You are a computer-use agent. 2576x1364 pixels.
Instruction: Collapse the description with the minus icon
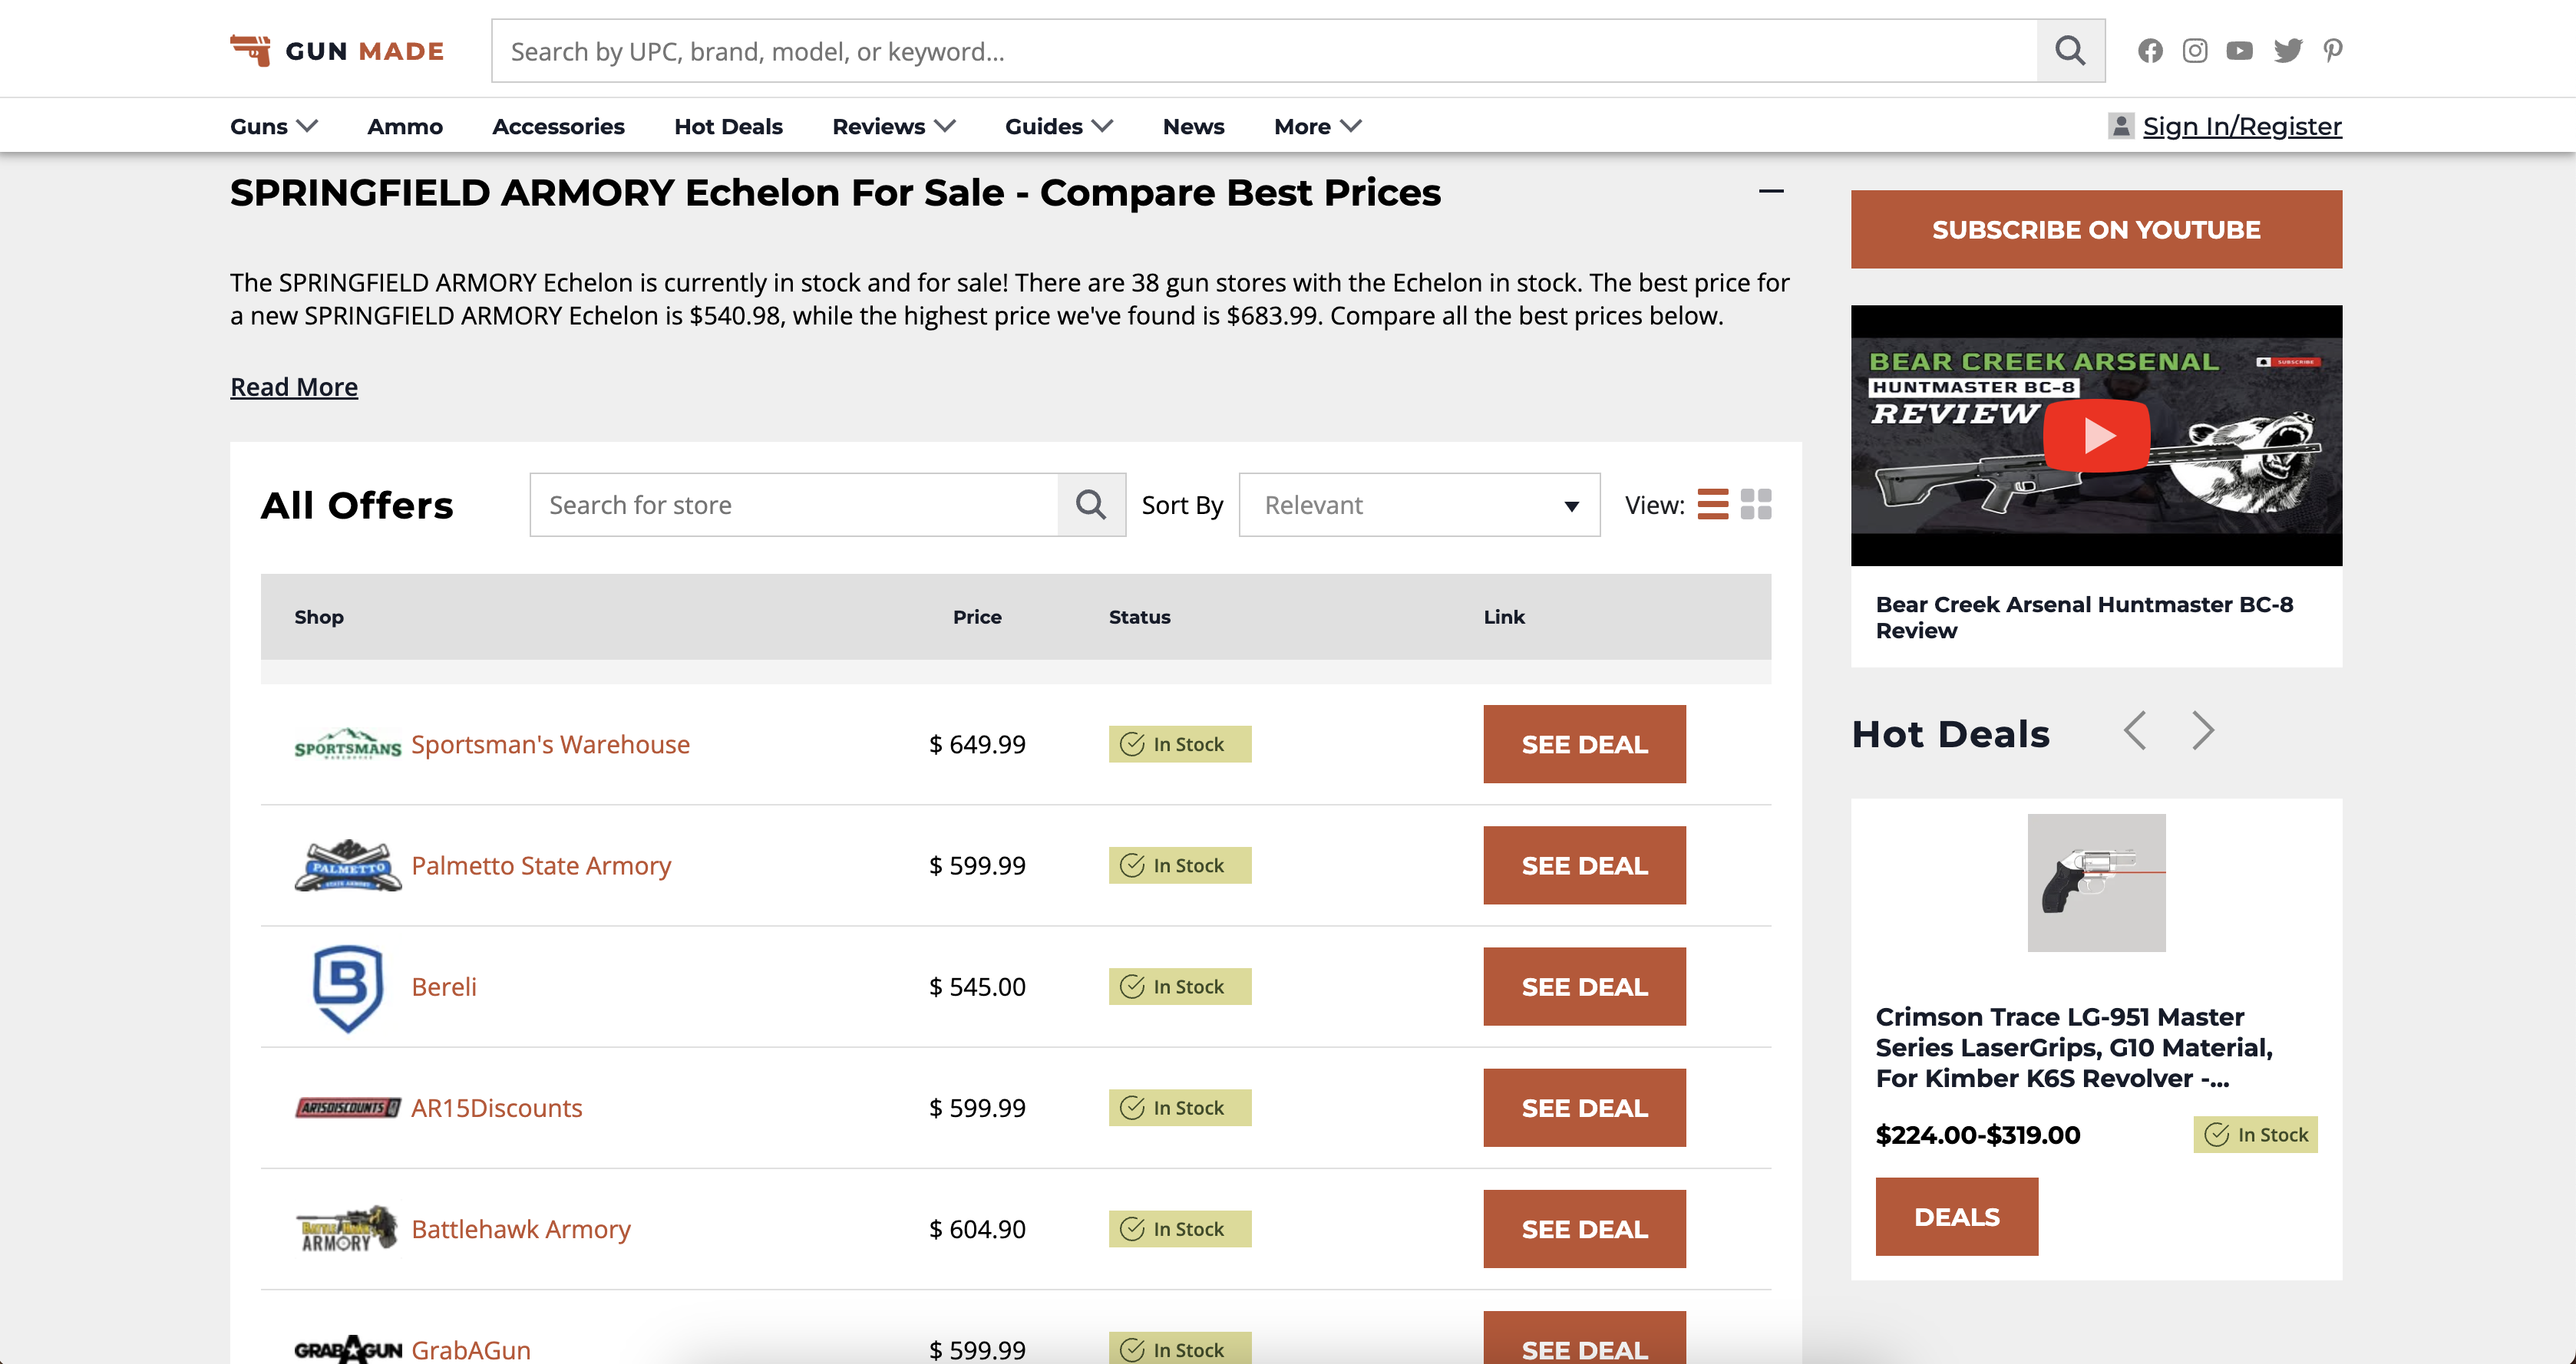[x=1771, y=191]
